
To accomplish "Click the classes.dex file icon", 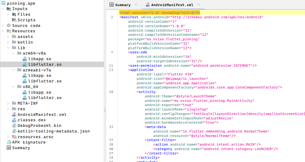I will pyautogui.click(x=14, y=120).
